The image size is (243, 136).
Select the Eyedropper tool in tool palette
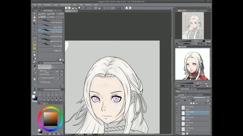(x=35, y=31)
